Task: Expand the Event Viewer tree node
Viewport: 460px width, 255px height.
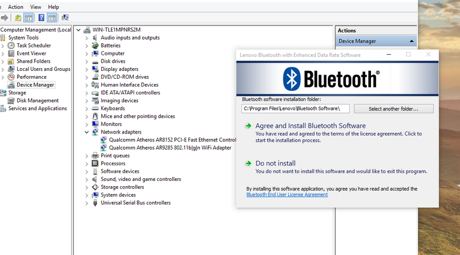Action: 3,54
